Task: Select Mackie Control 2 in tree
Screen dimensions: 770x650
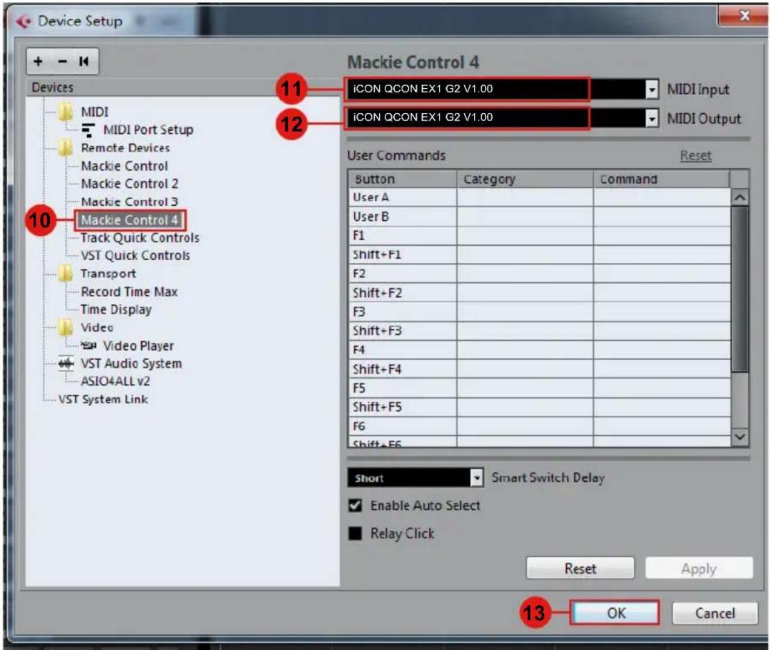Action: [129, 184]
